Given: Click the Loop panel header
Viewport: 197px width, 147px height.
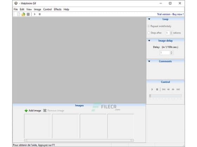Looking at the screenshot, I should 165,19.
